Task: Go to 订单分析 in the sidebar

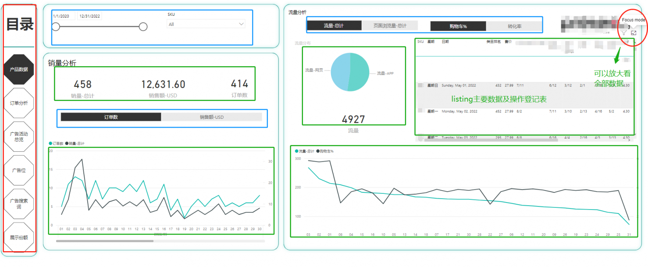Action: click(x=19, y=103)
